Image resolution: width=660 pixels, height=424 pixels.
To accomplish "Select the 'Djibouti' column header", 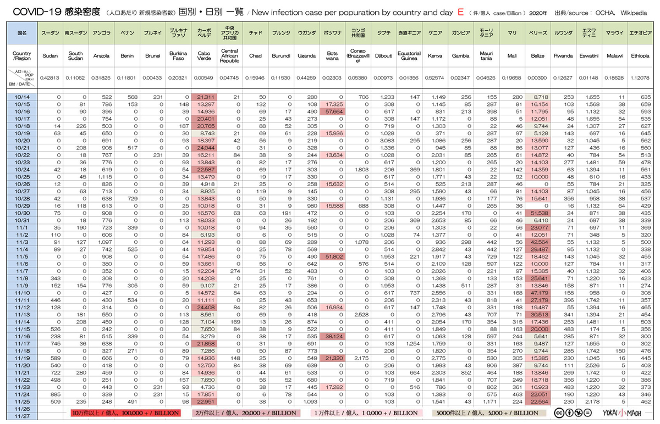I will [x=383, y=56].
